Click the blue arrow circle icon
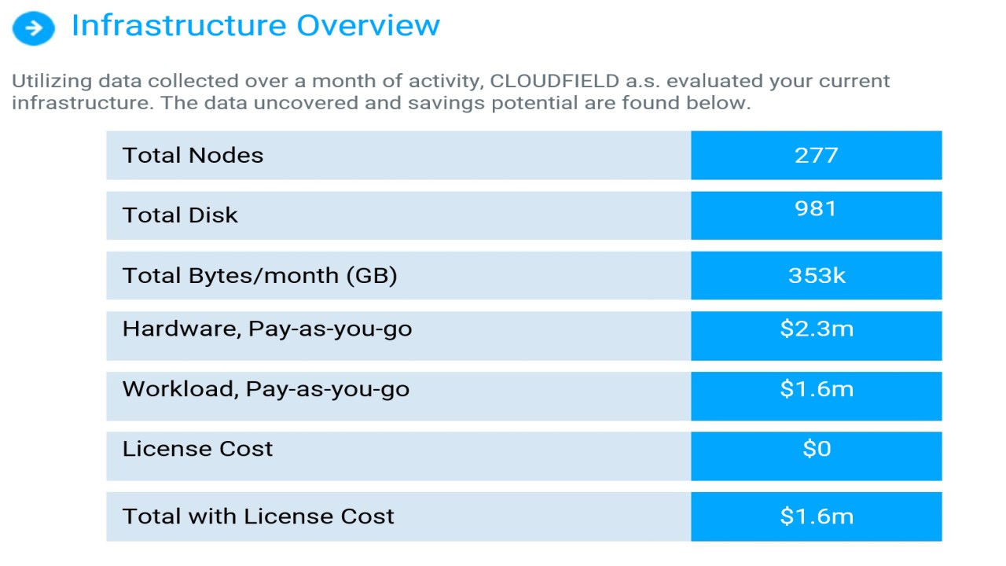Screen dimensions: 1006x566 click(34, 29)
